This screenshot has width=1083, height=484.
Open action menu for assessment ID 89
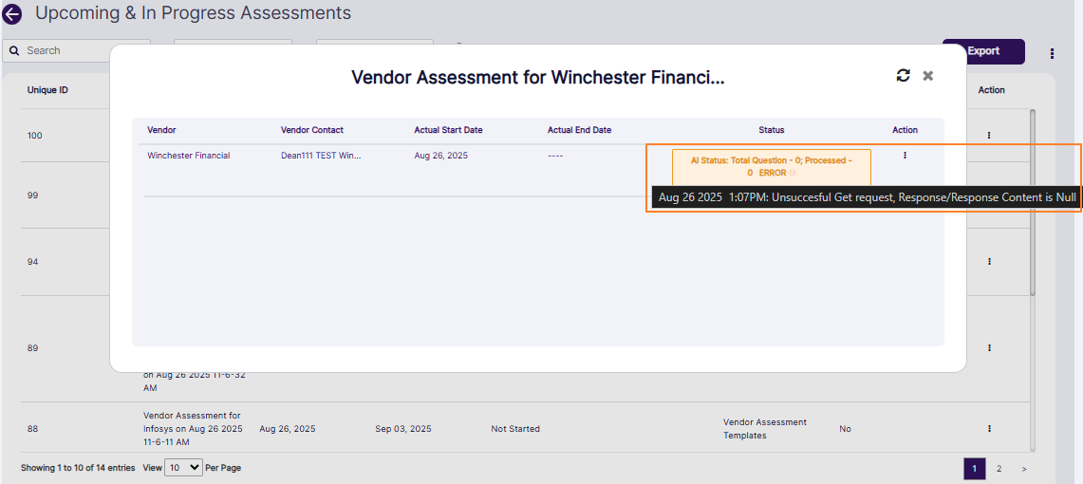[x=989, y=348]
